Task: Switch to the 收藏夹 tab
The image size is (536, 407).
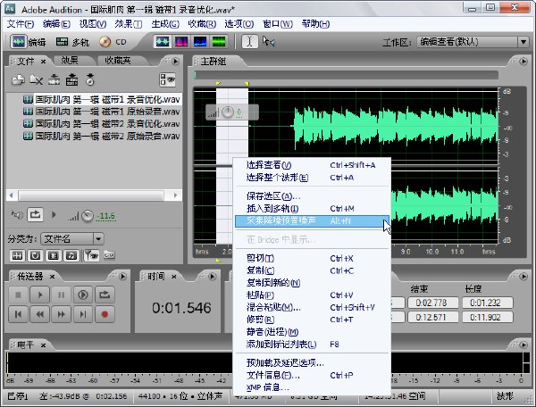Action: pos(118,61)
